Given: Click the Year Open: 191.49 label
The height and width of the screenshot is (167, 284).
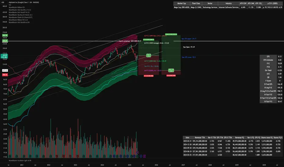Looking at the screenshot, I should [189, 47].
